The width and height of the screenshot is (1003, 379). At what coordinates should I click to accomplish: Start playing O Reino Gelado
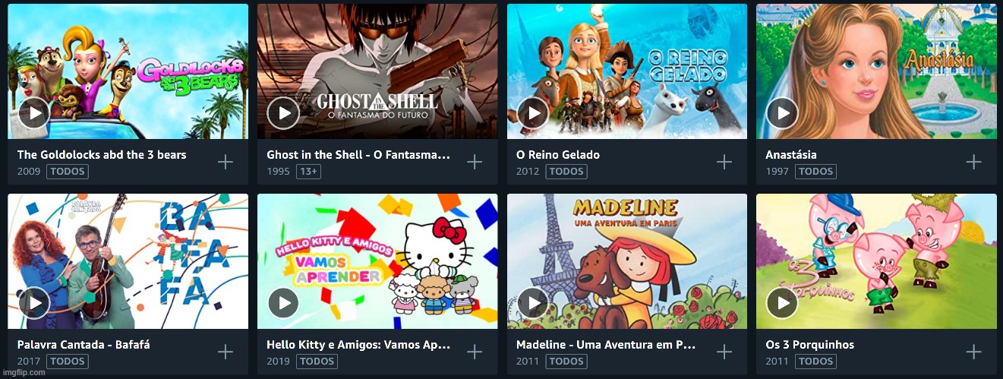(x=533, y=114)
